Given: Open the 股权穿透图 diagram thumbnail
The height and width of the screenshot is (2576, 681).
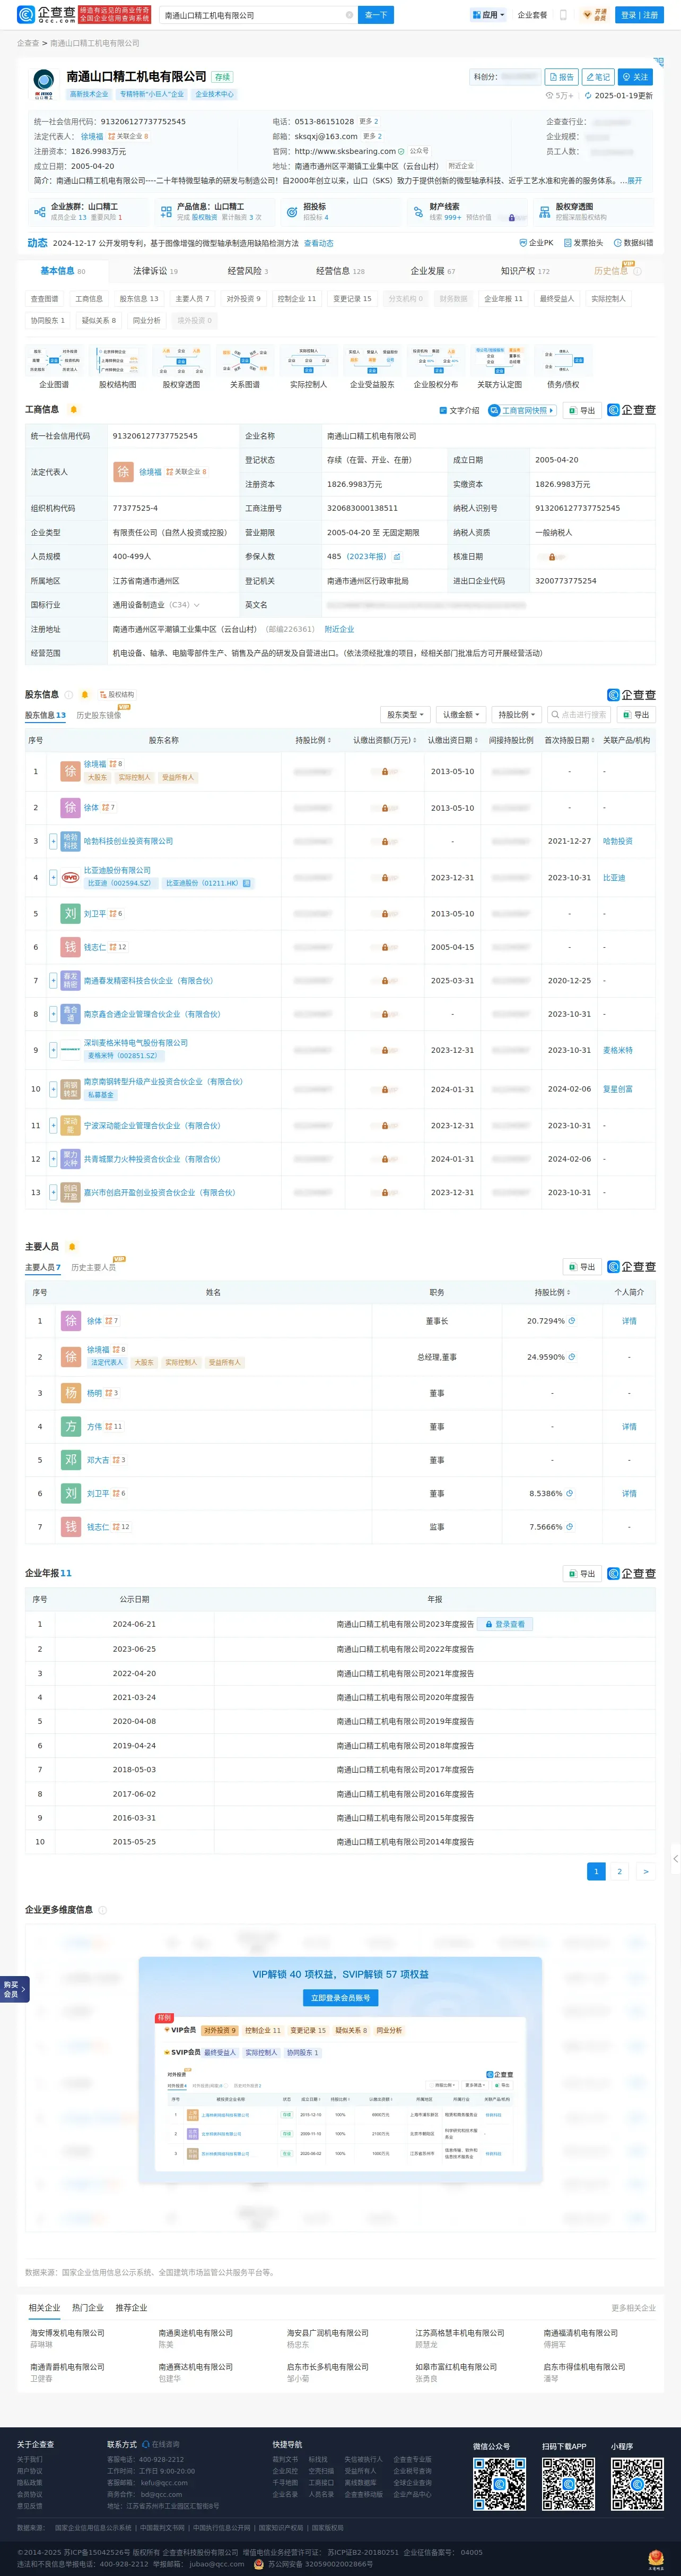Looking at the screenshot, I should (182, 366).
